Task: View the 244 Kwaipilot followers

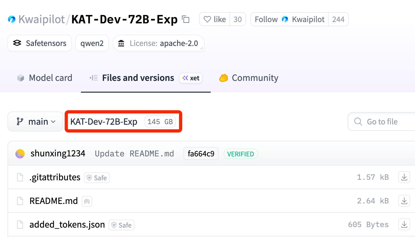Action: click(338, 19)
